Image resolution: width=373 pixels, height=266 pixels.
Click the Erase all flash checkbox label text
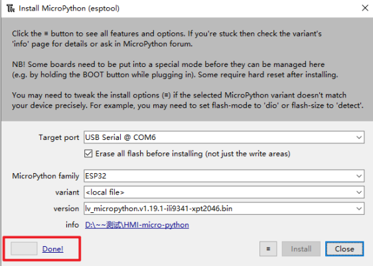coord(192,154)
